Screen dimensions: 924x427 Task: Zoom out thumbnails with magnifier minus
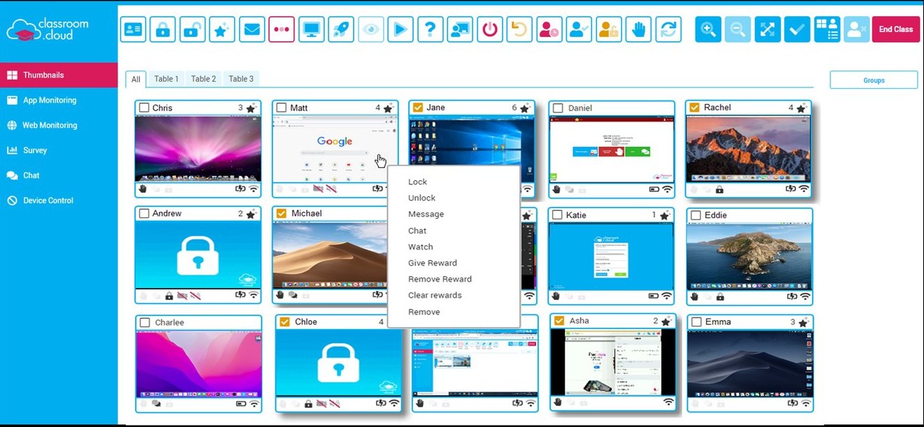click(x=737, y=29)
